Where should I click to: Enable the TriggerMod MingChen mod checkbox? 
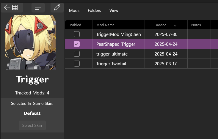click(x=77, y=34)
